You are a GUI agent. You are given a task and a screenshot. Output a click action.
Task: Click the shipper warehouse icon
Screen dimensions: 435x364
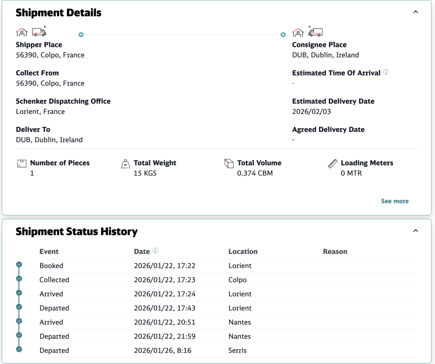[22, 32]
